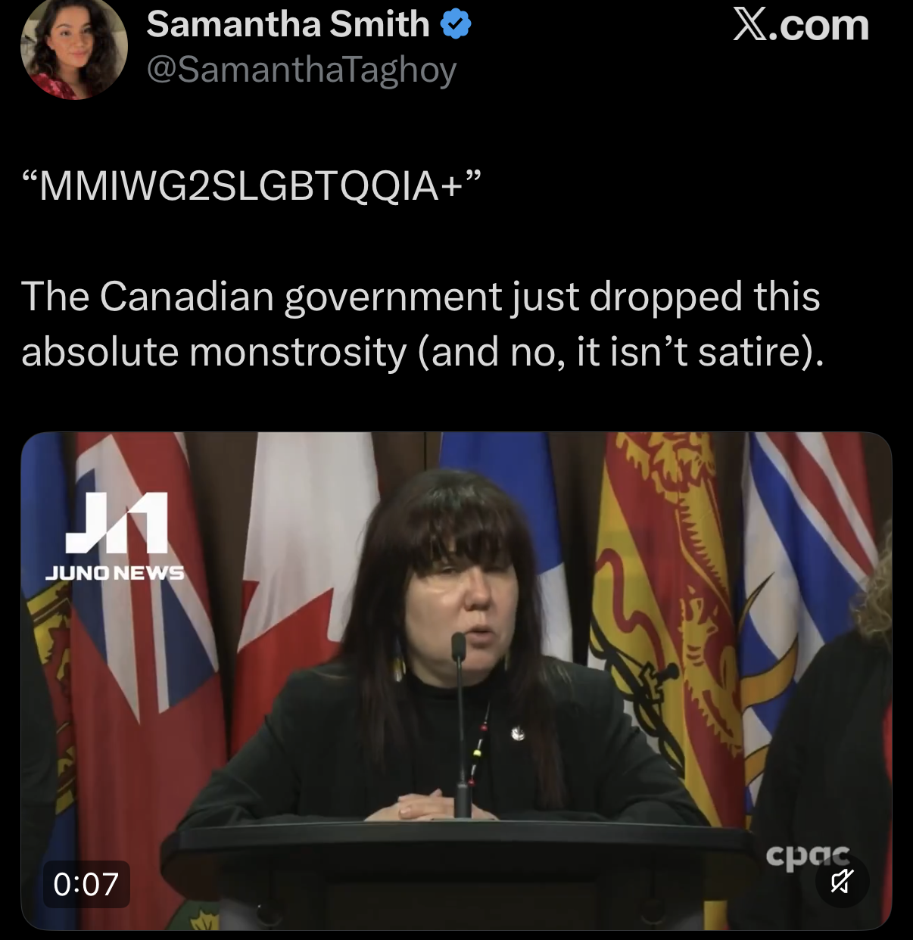
Task: Click the JUNO NEWS text label
Action: 114,572
